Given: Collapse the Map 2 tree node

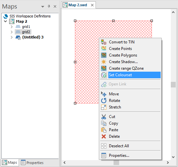Looking at the screenshot, I should pyautogui.click(x=5, y=21).
